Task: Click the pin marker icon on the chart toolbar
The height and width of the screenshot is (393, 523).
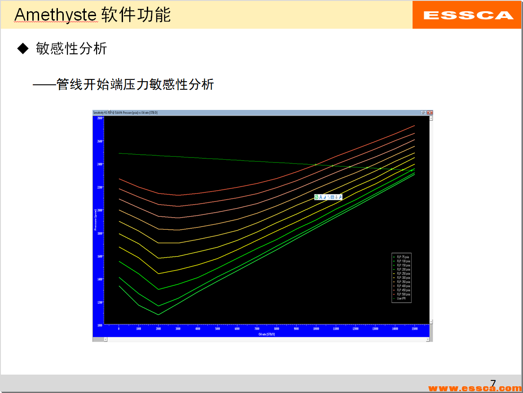Action: pos(328,197)
